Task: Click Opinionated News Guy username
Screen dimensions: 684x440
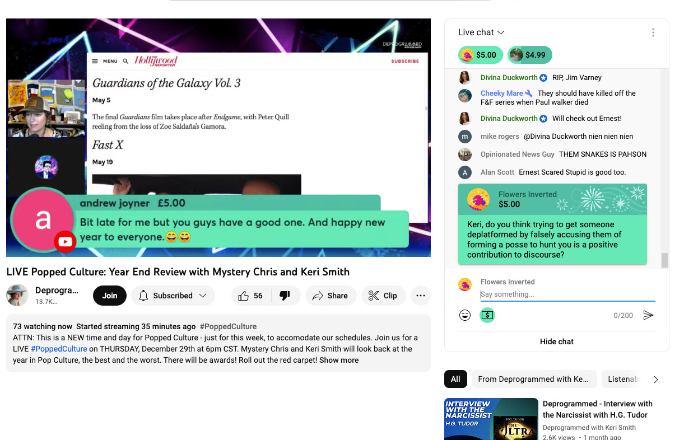Action: click(x=518, y=155)
